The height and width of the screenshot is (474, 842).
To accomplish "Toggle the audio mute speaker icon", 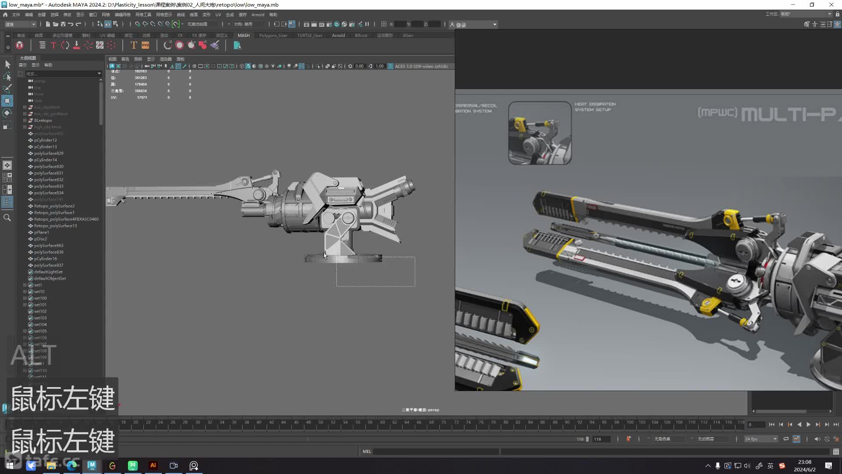I will click(x=817, y=439).
